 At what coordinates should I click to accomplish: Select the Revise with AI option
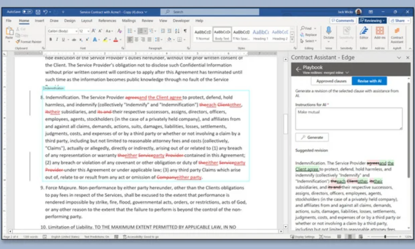point(369,81)
